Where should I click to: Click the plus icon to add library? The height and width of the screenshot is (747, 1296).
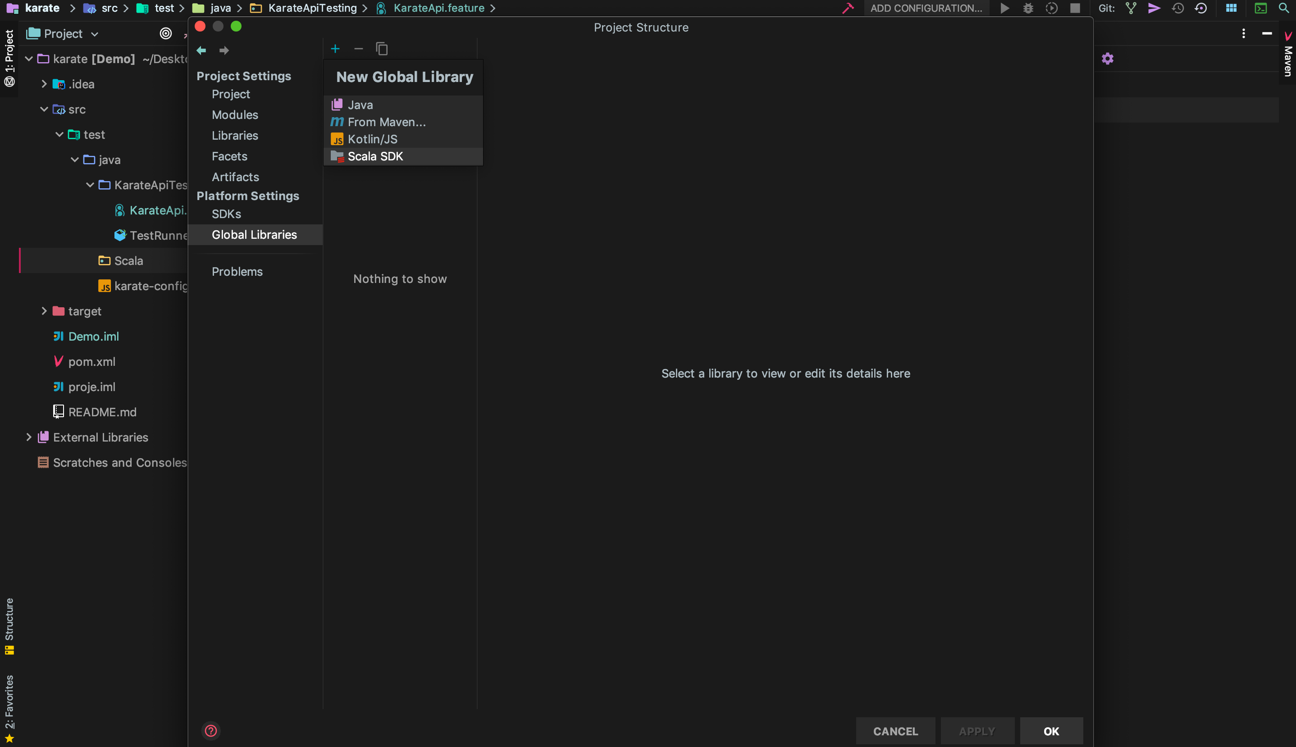click(x=335, y=49)
